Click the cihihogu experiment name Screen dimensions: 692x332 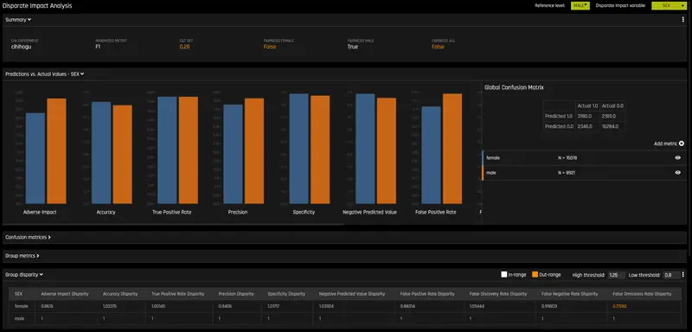22,47
